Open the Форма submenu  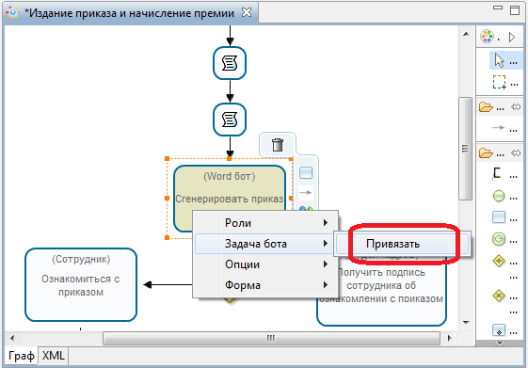pos(265,285)
